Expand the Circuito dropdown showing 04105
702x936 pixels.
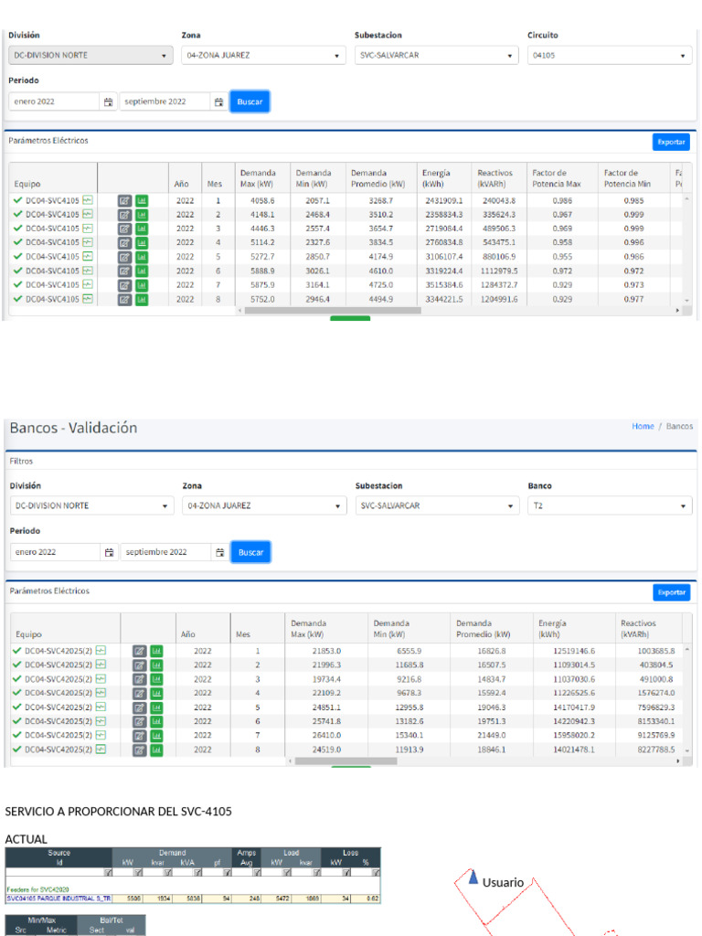609,56
